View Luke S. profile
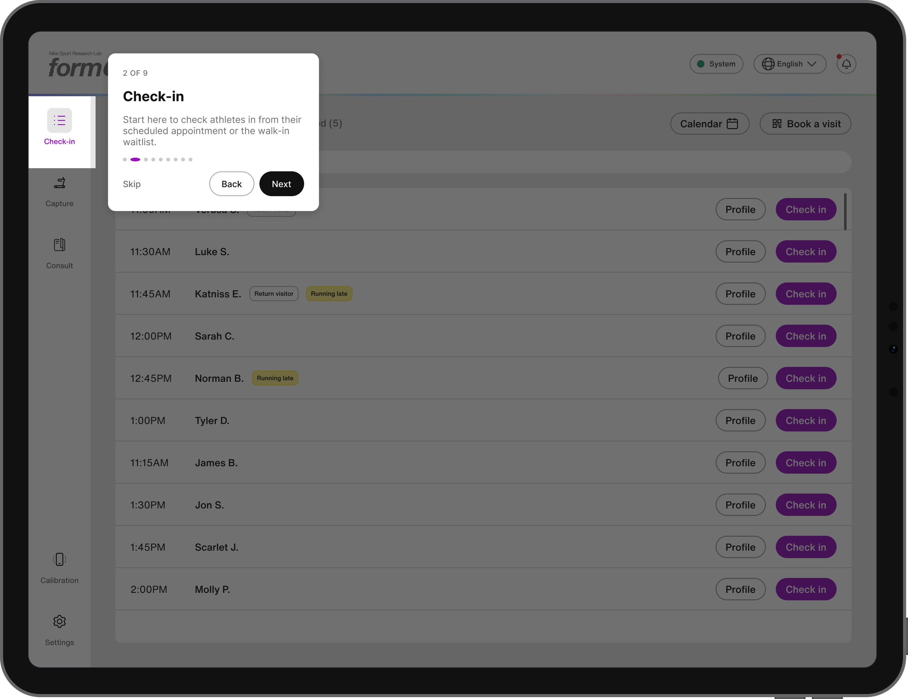This screenshot has height=699, width=908. pos(740,251)
